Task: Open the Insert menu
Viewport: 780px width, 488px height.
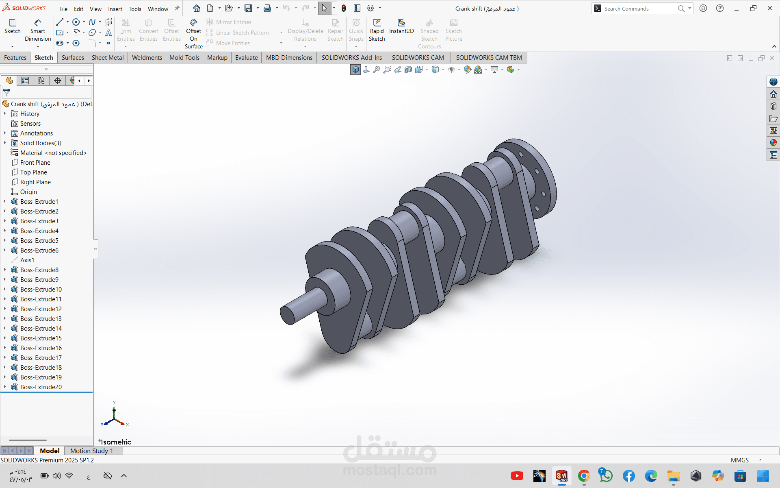Action: (x=115, y=9)
